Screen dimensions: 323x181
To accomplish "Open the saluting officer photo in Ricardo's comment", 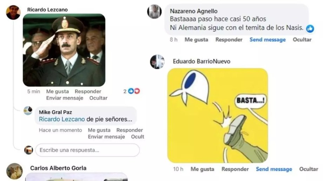I will pos(64,50).
